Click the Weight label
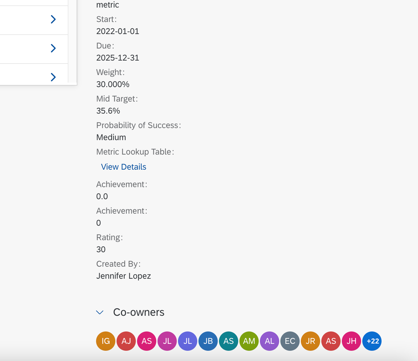 [110, 72]
